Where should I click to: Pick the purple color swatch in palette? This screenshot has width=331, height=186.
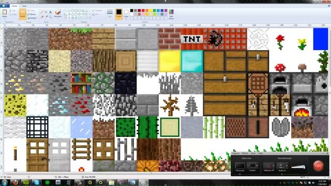coord(166,10)
